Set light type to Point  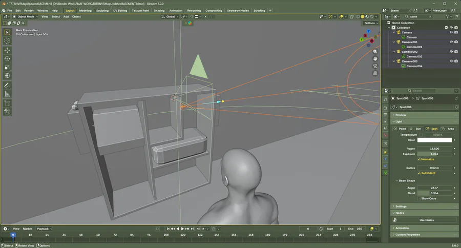400,129
